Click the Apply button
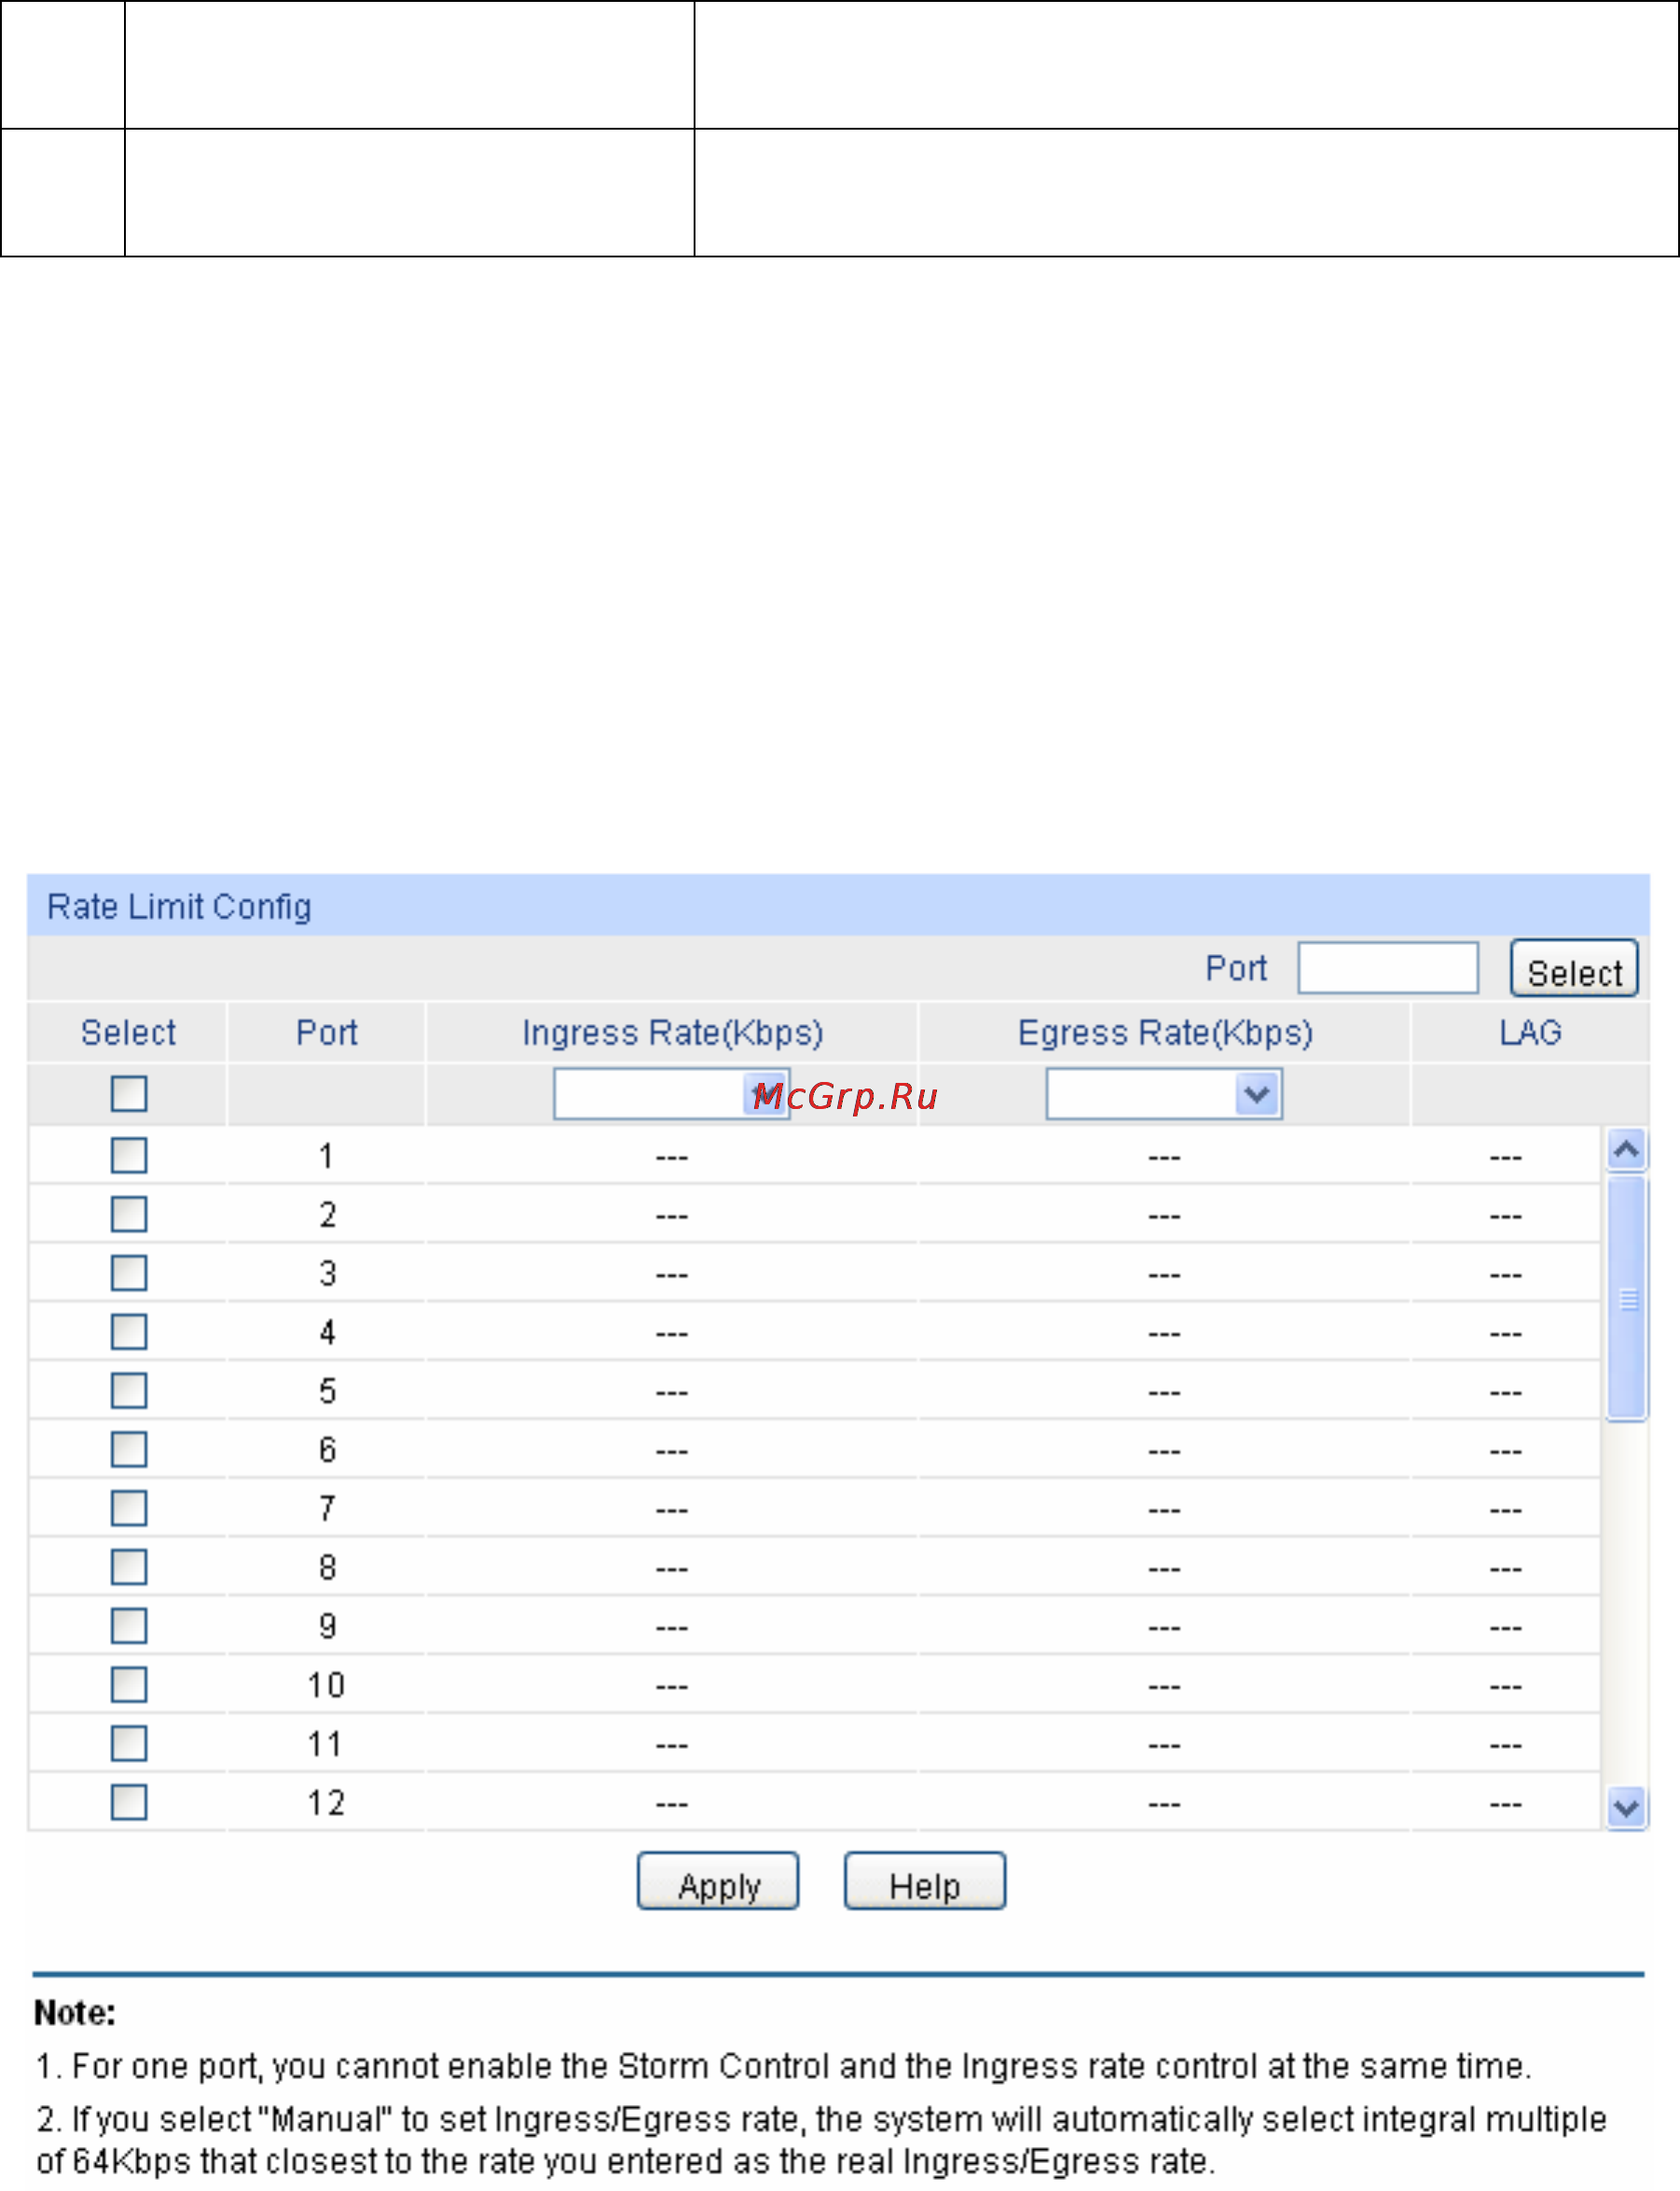The image size is (1680, 2191). pyautogui.click(x=718, y=1880)
